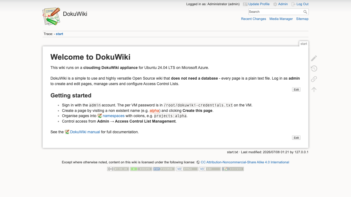This screenshot has width=351, height=197.
Task: Click the Admin gear icon
Action: 275,4
